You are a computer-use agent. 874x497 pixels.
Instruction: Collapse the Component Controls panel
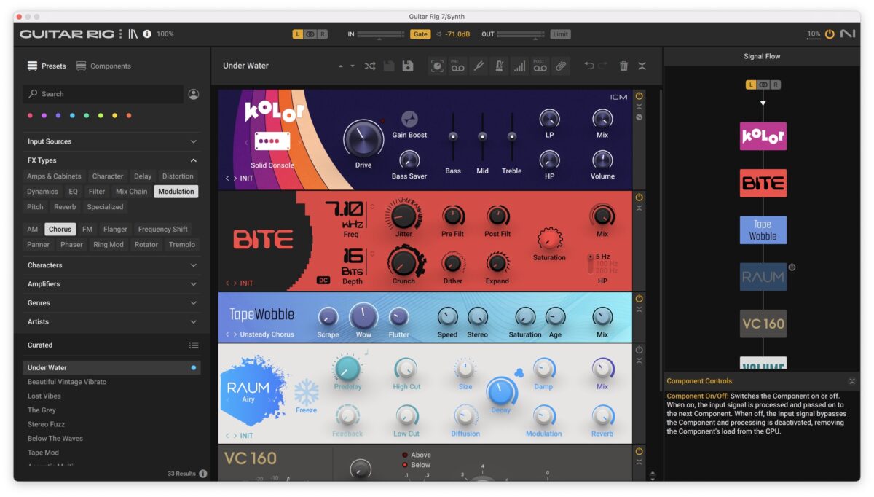(852, 381)
